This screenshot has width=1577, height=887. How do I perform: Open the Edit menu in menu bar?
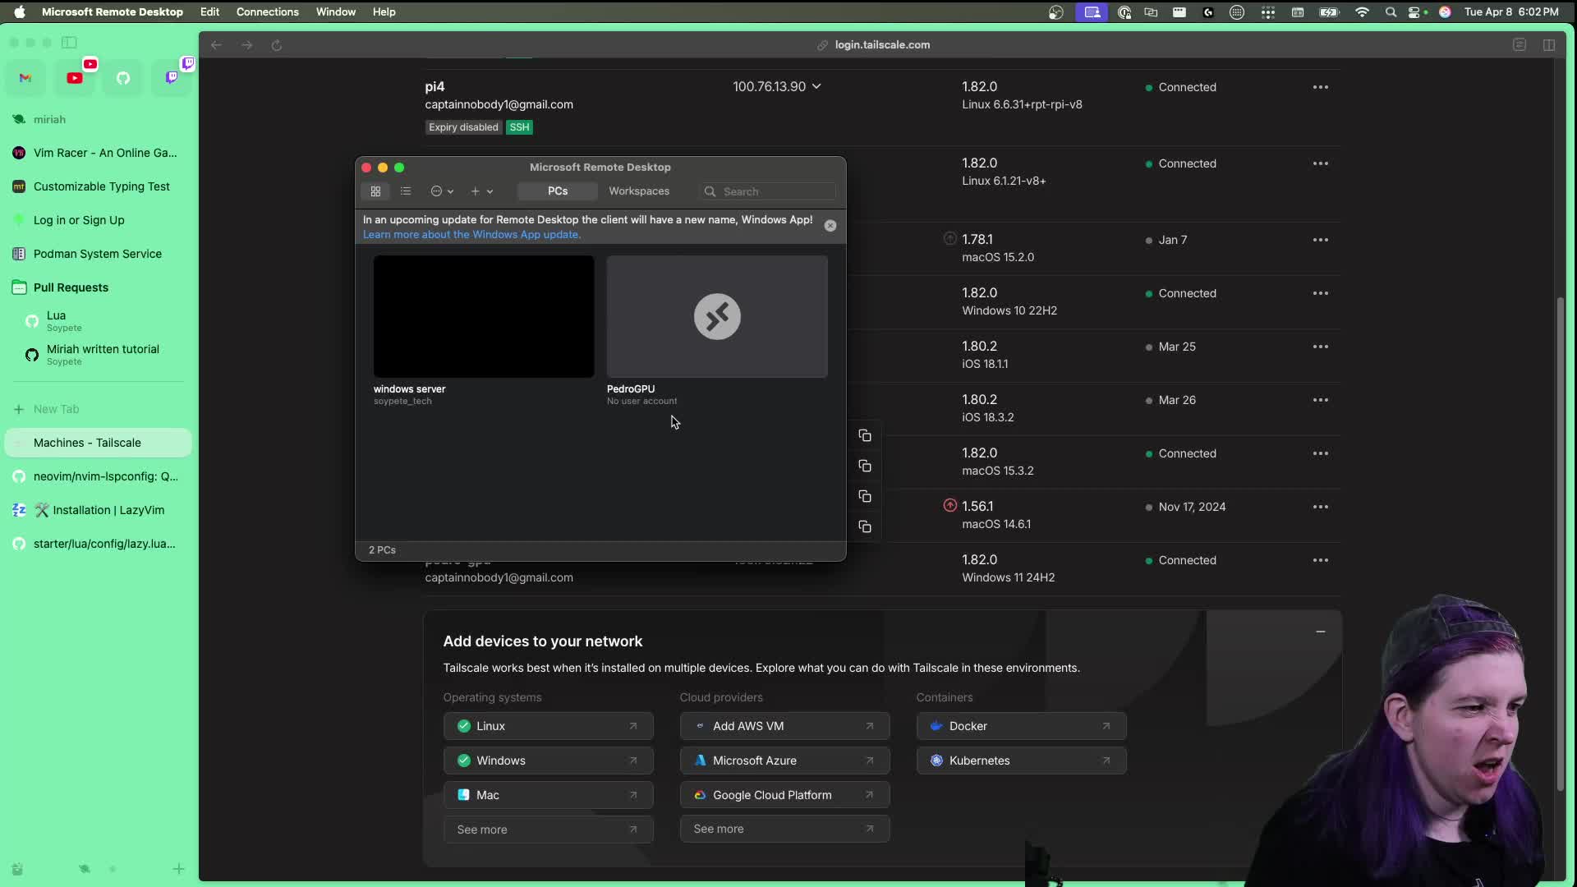click(209, 11)
